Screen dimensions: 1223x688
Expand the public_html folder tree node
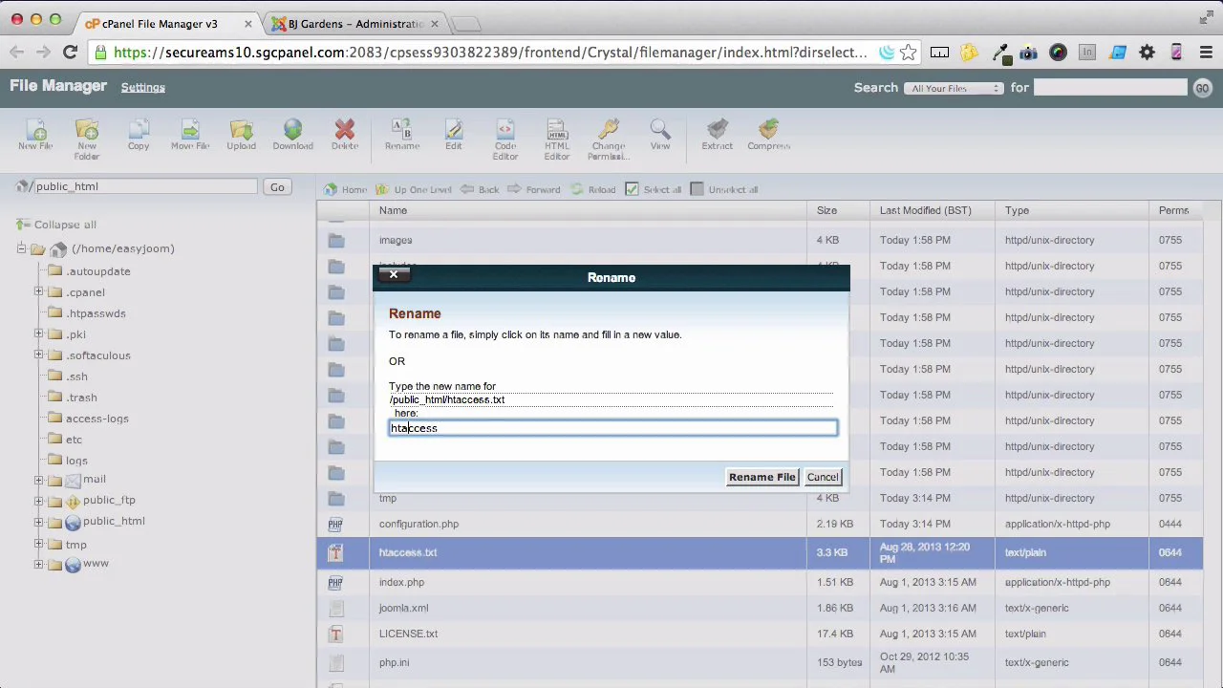coord(39,521)
